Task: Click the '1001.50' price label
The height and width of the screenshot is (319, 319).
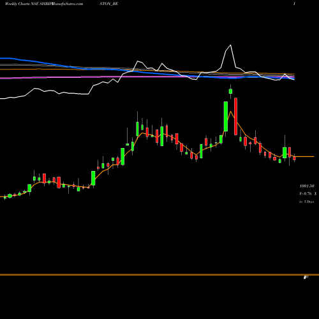Action: click(x=307, y=186)
